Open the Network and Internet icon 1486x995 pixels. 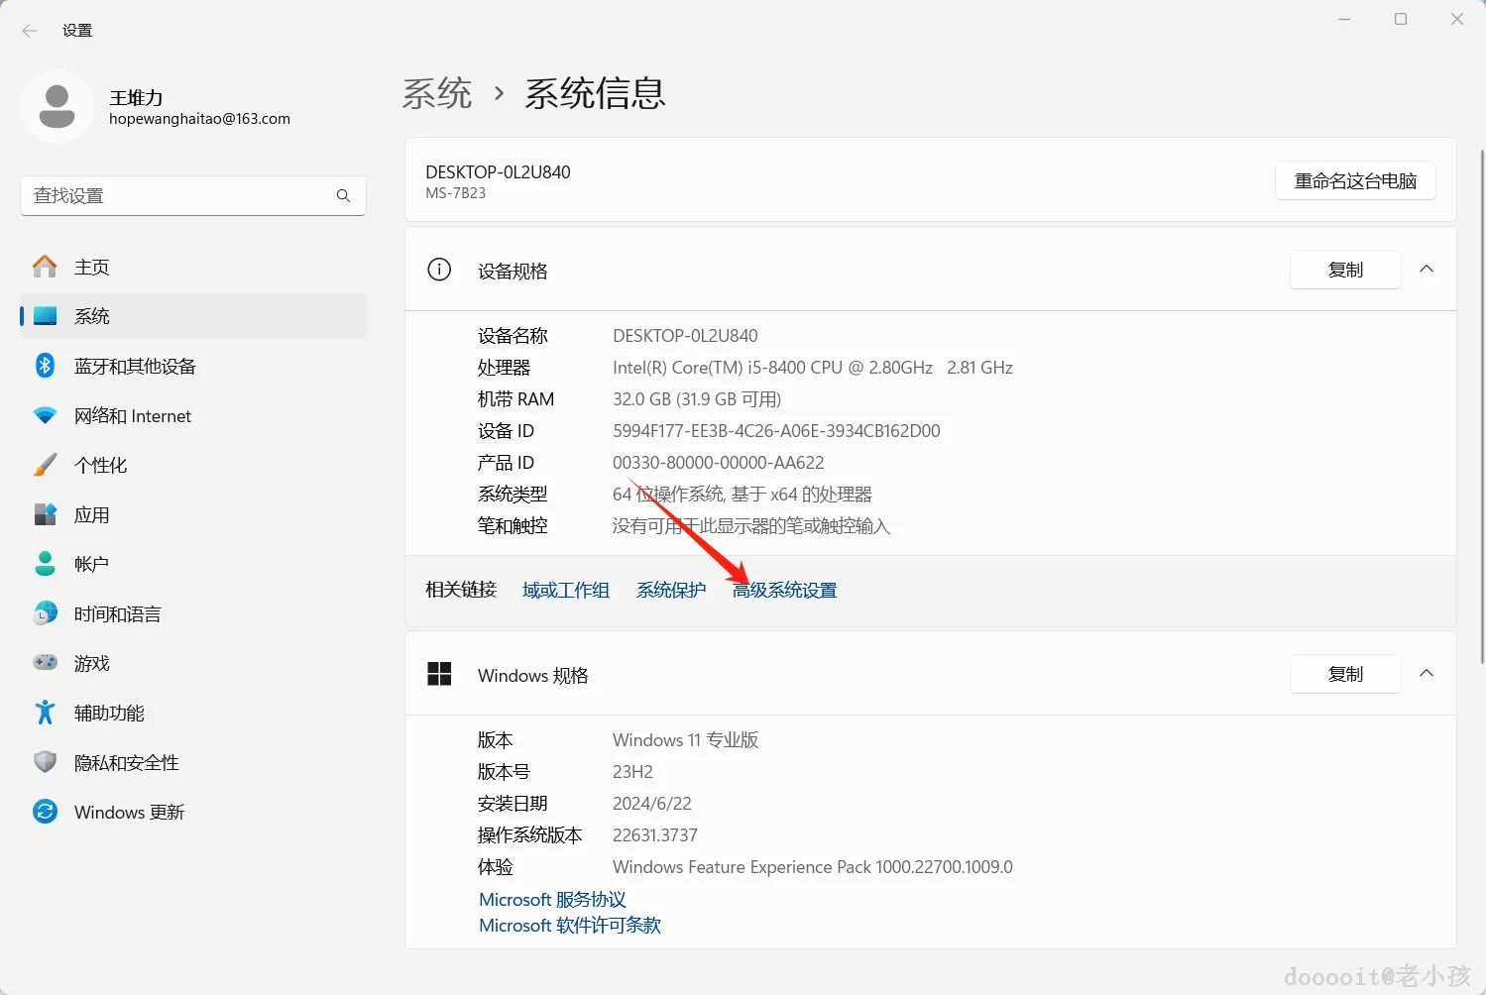point(45,415)
